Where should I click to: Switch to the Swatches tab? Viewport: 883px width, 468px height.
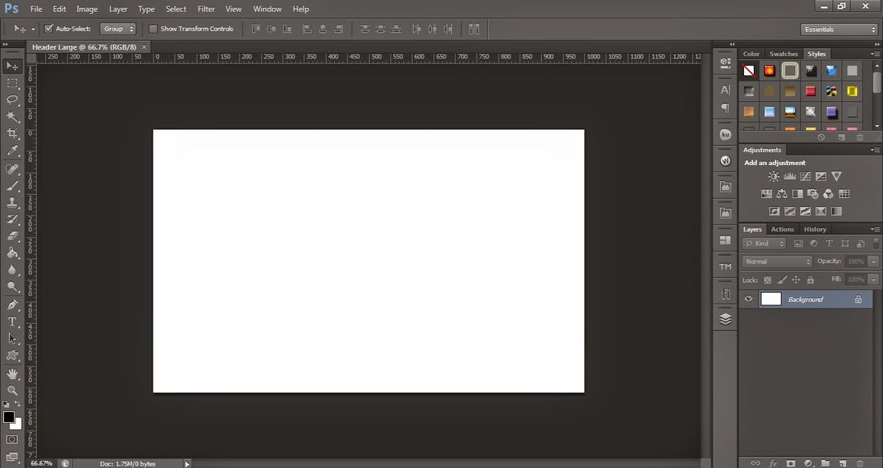(783, 54)
